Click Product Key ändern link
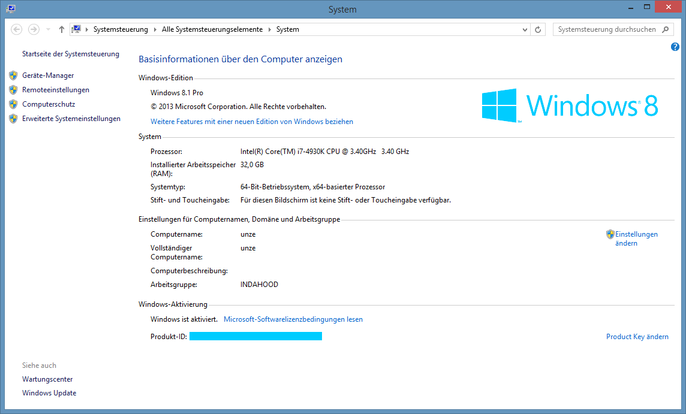Screen dimensions: 686x414 [637, 337]
